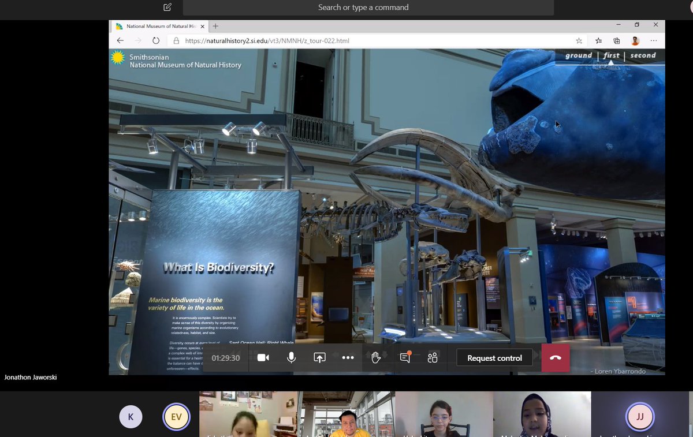
Task: Open the share content tray
Action: pos(319,358)
